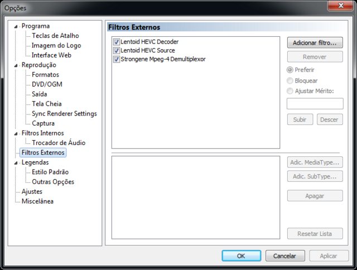This screenshot has height=270, width=357.
Task: Select Saída in the tree
Action: [40, 94]
